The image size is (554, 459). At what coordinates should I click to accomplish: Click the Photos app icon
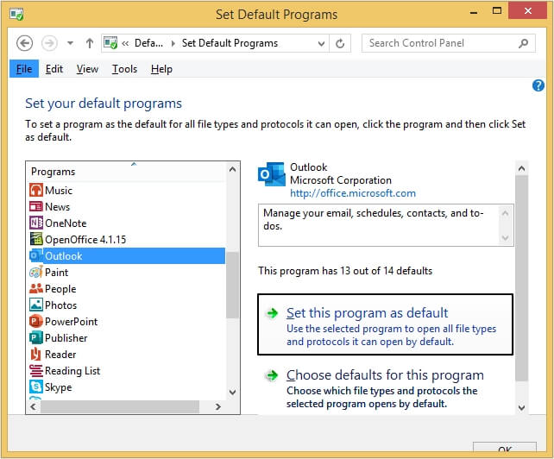coord(36,305)
